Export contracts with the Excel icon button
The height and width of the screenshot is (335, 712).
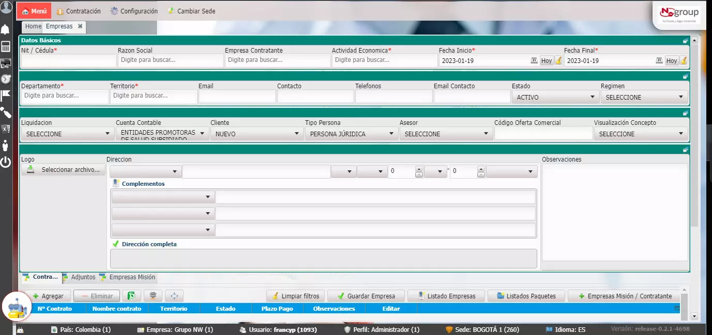pyautogui.click(x=132, y=296)
